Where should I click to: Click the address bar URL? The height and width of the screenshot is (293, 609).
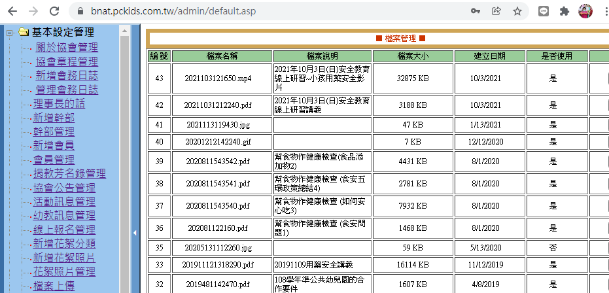pyautogui.click(x=173, y=11)
